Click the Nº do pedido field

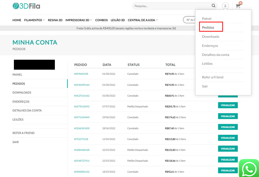point(189,20)
